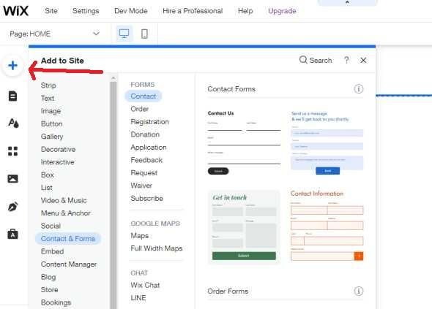
Task: Select Menu & Anchor category
Action: click(66, 213)
